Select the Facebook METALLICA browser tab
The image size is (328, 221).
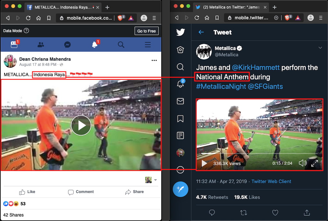(x=63, y=7)
